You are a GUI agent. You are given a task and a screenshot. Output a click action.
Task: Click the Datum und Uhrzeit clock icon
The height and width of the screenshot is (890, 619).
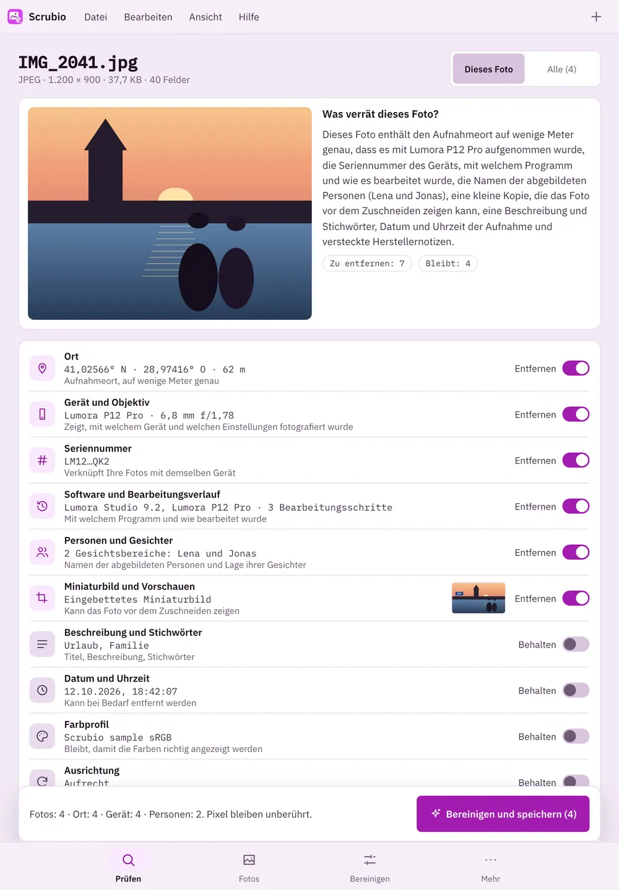42,690
